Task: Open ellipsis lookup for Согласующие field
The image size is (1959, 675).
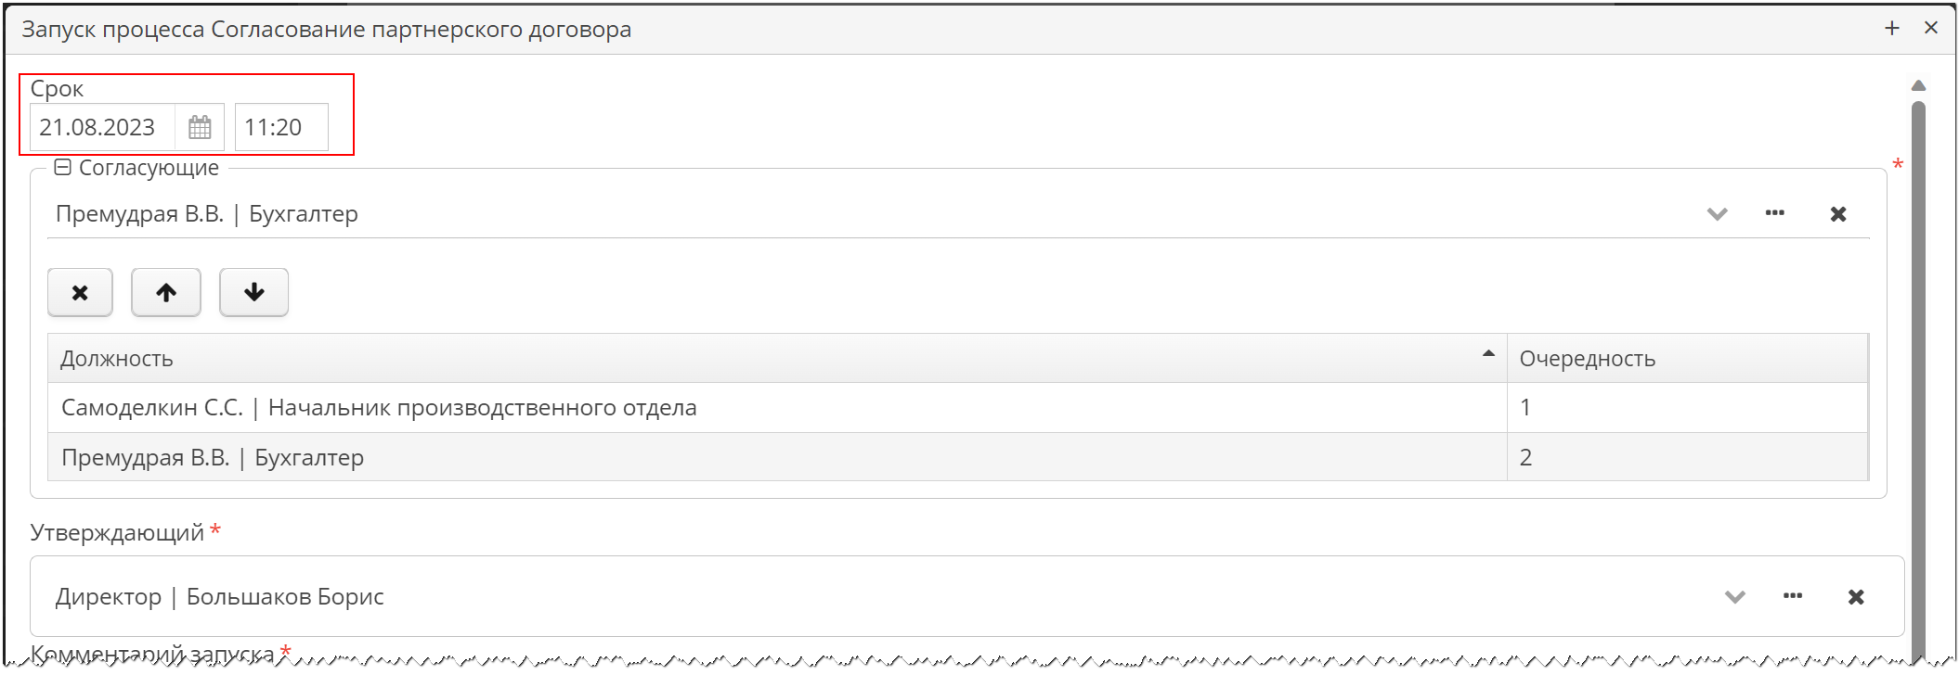Action: (x=1775, y=213)
